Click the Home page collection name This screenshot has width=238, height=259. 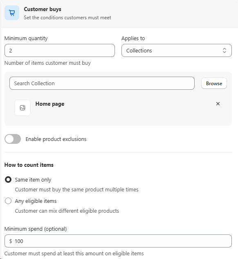tap(50, 104)
